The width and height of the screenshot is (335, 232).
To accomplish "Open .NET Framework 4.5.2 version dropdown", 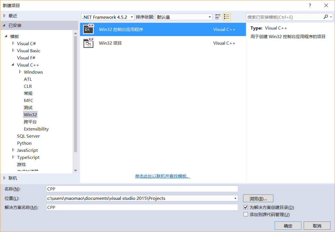I will tap(108, 17).
